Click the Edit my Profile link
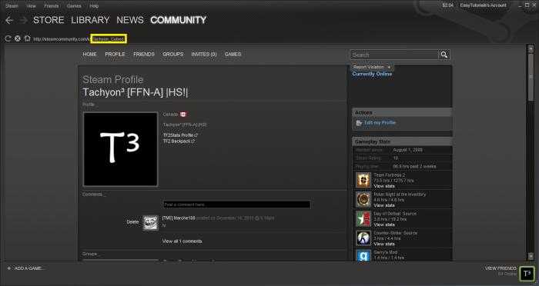This screenshot has width=539, height=286. tap(380, 122)
